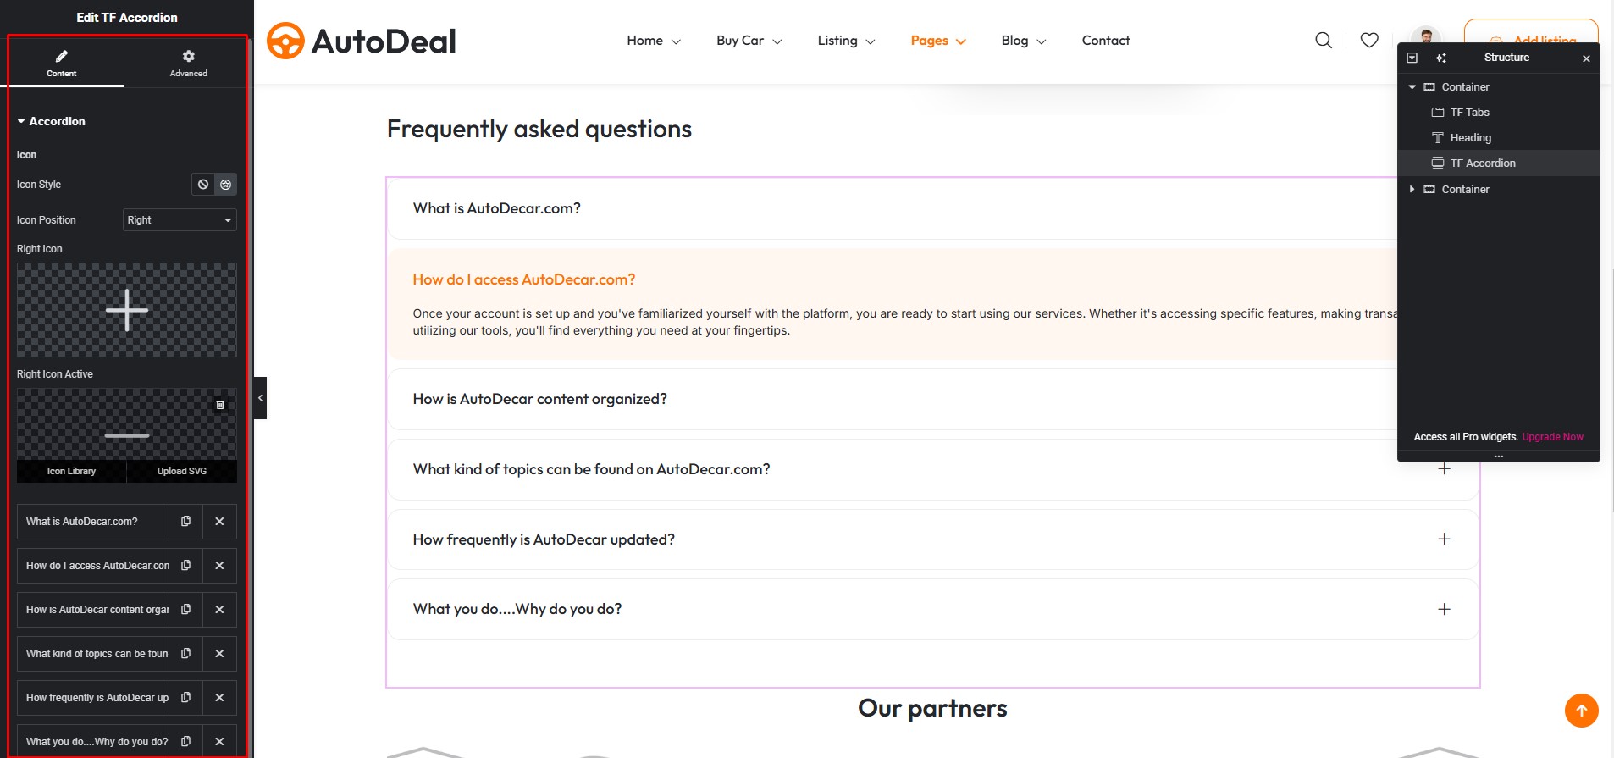Collapse the editor panel with arrow handle
The width and height of the screenshot is (1614, 758).
260,398
